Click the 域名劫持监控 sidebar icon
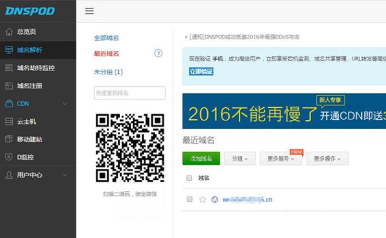This screenshot has width=386, height=238. pyautogui.click(x=9, y=67)
